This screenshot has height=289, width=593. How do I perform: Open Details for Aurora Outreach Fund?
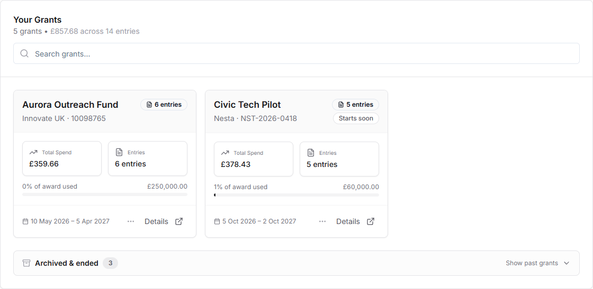click(156, 221)
